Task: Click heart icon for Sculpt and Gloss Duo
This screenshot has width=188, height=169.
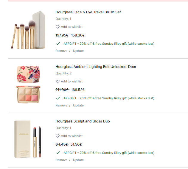Action: 58,136
